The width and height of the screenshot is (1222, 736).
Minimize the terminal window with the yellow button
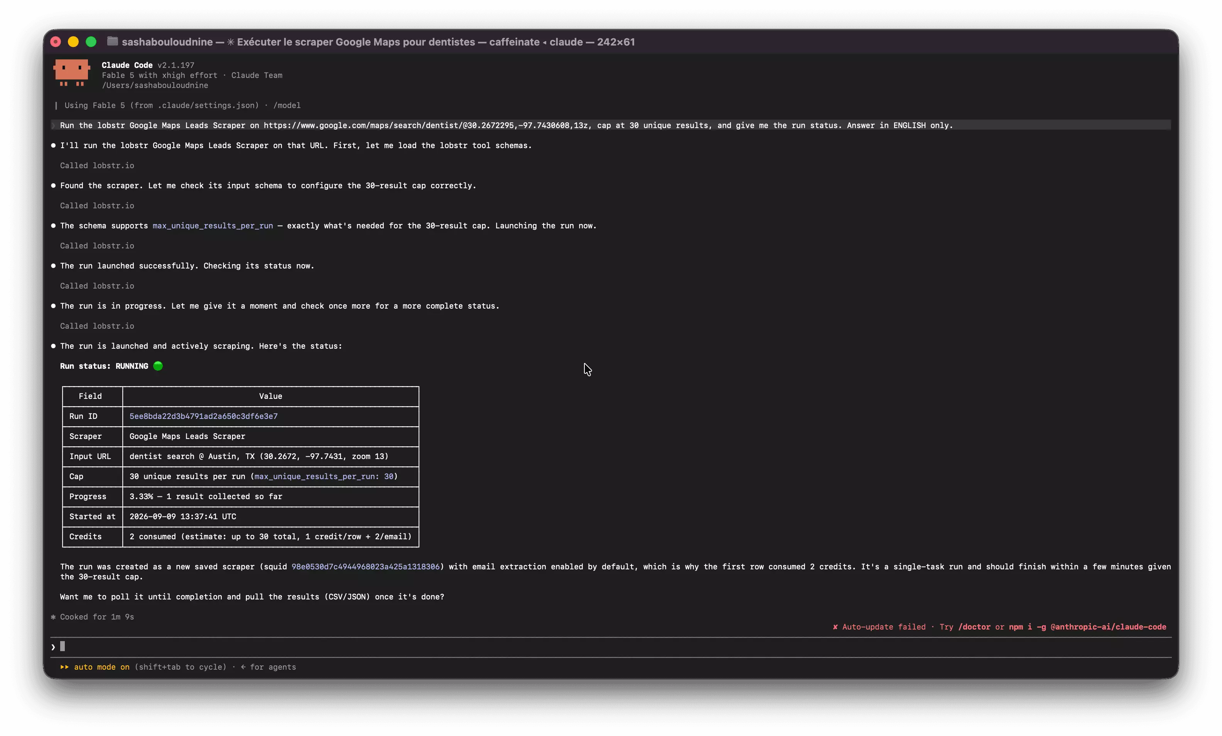tap(73, 42)
